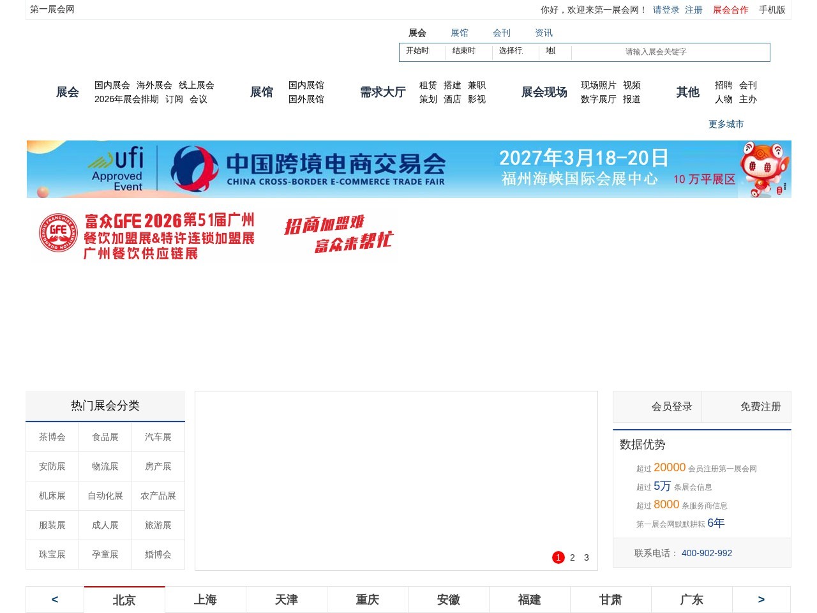The width and height of the screenshot is (817, 613).
Task: Open the 旅游展 category
Action: 158,526
